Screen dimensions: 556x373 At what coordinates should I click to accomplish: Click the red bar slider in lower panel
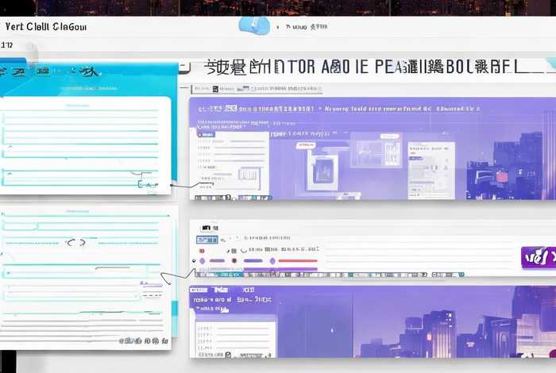(x=298, y=261)
